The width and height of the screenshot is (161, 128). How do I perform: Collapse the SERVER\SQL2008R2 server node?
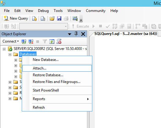click(x=4, y=49)
